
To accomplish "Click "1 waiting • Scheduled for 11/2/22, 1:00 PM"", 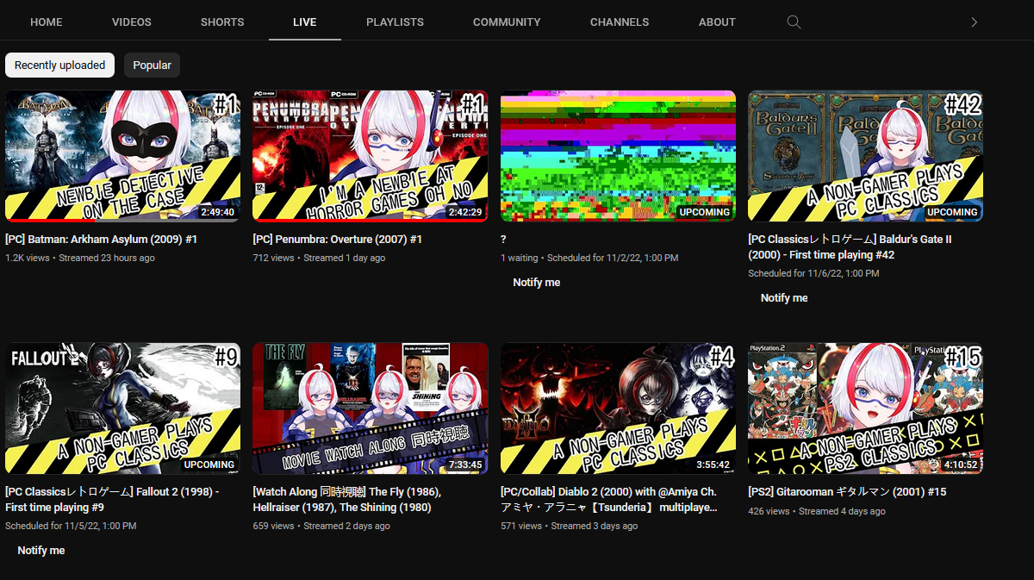I will pyautogui.click(x=589, y=258).
